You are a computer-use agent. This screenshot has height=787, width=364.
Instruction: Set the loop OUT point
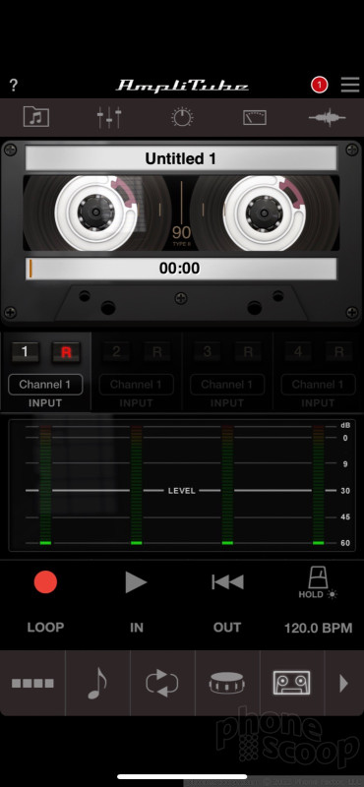coord(227,628)
